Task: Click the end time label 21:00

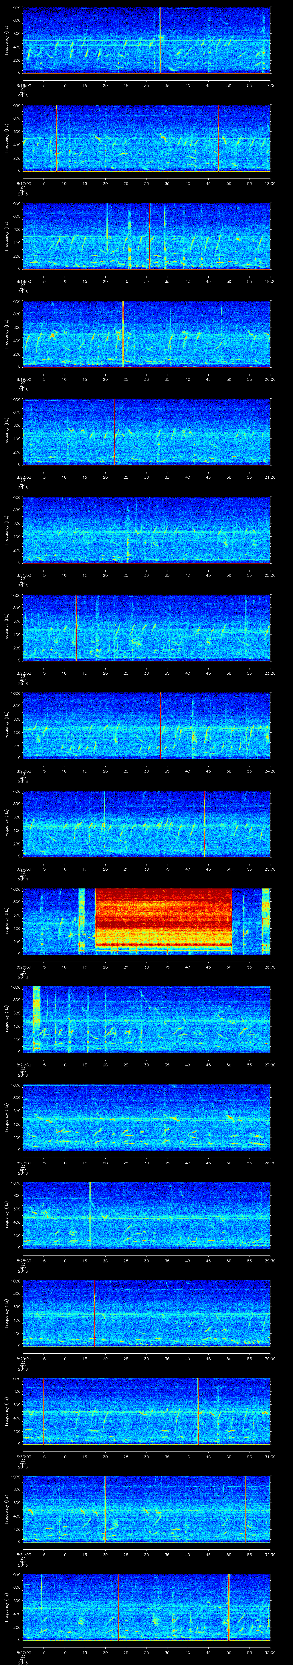Action: [270, 477]
